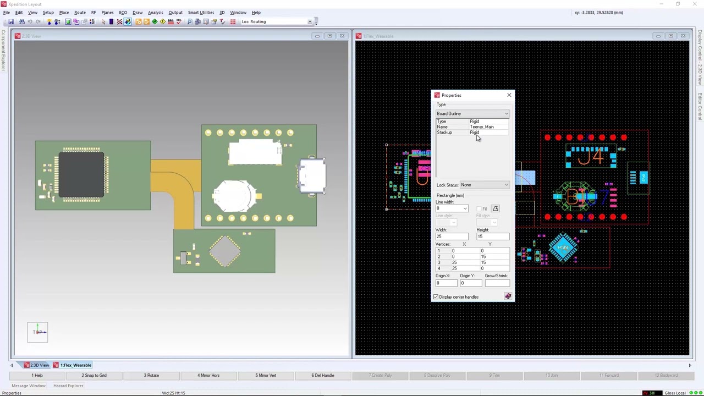Click the book icon in Properties dialog
Image resolution: width=704 pixels, height=396 pixels.
(508, 296)
